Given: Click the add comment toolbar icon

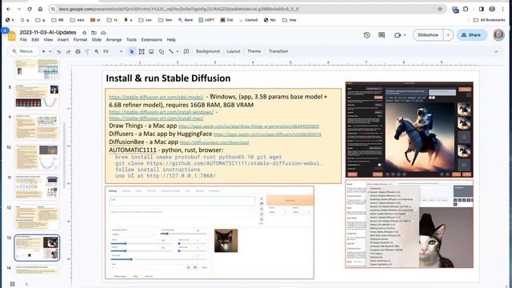Looking at the screenshot, I should 186,51.
